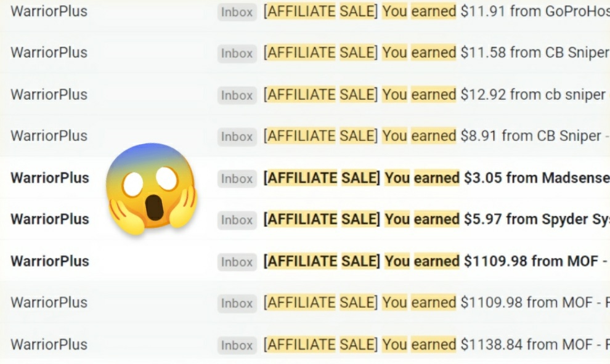Screen dimensions: 610x364
Task: Select the Inbox tag on the $1138.84 email
Action: tap(237, 345)
